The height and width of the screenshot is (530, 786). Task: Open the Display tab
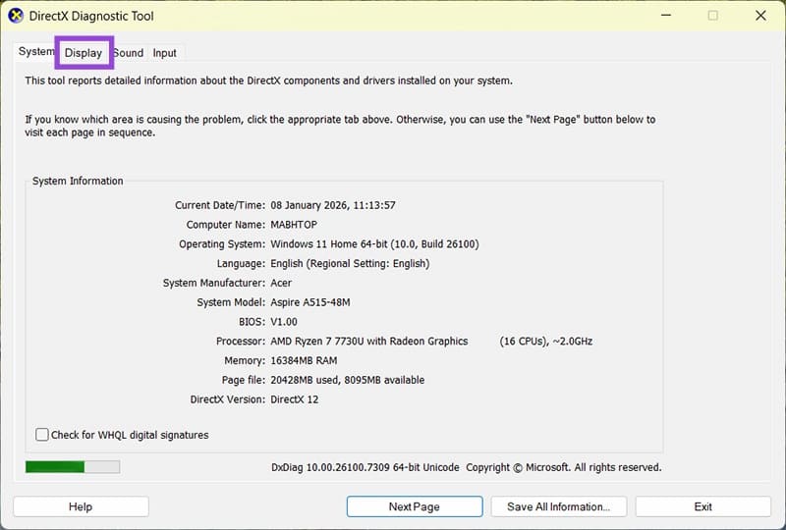point(84,53)
